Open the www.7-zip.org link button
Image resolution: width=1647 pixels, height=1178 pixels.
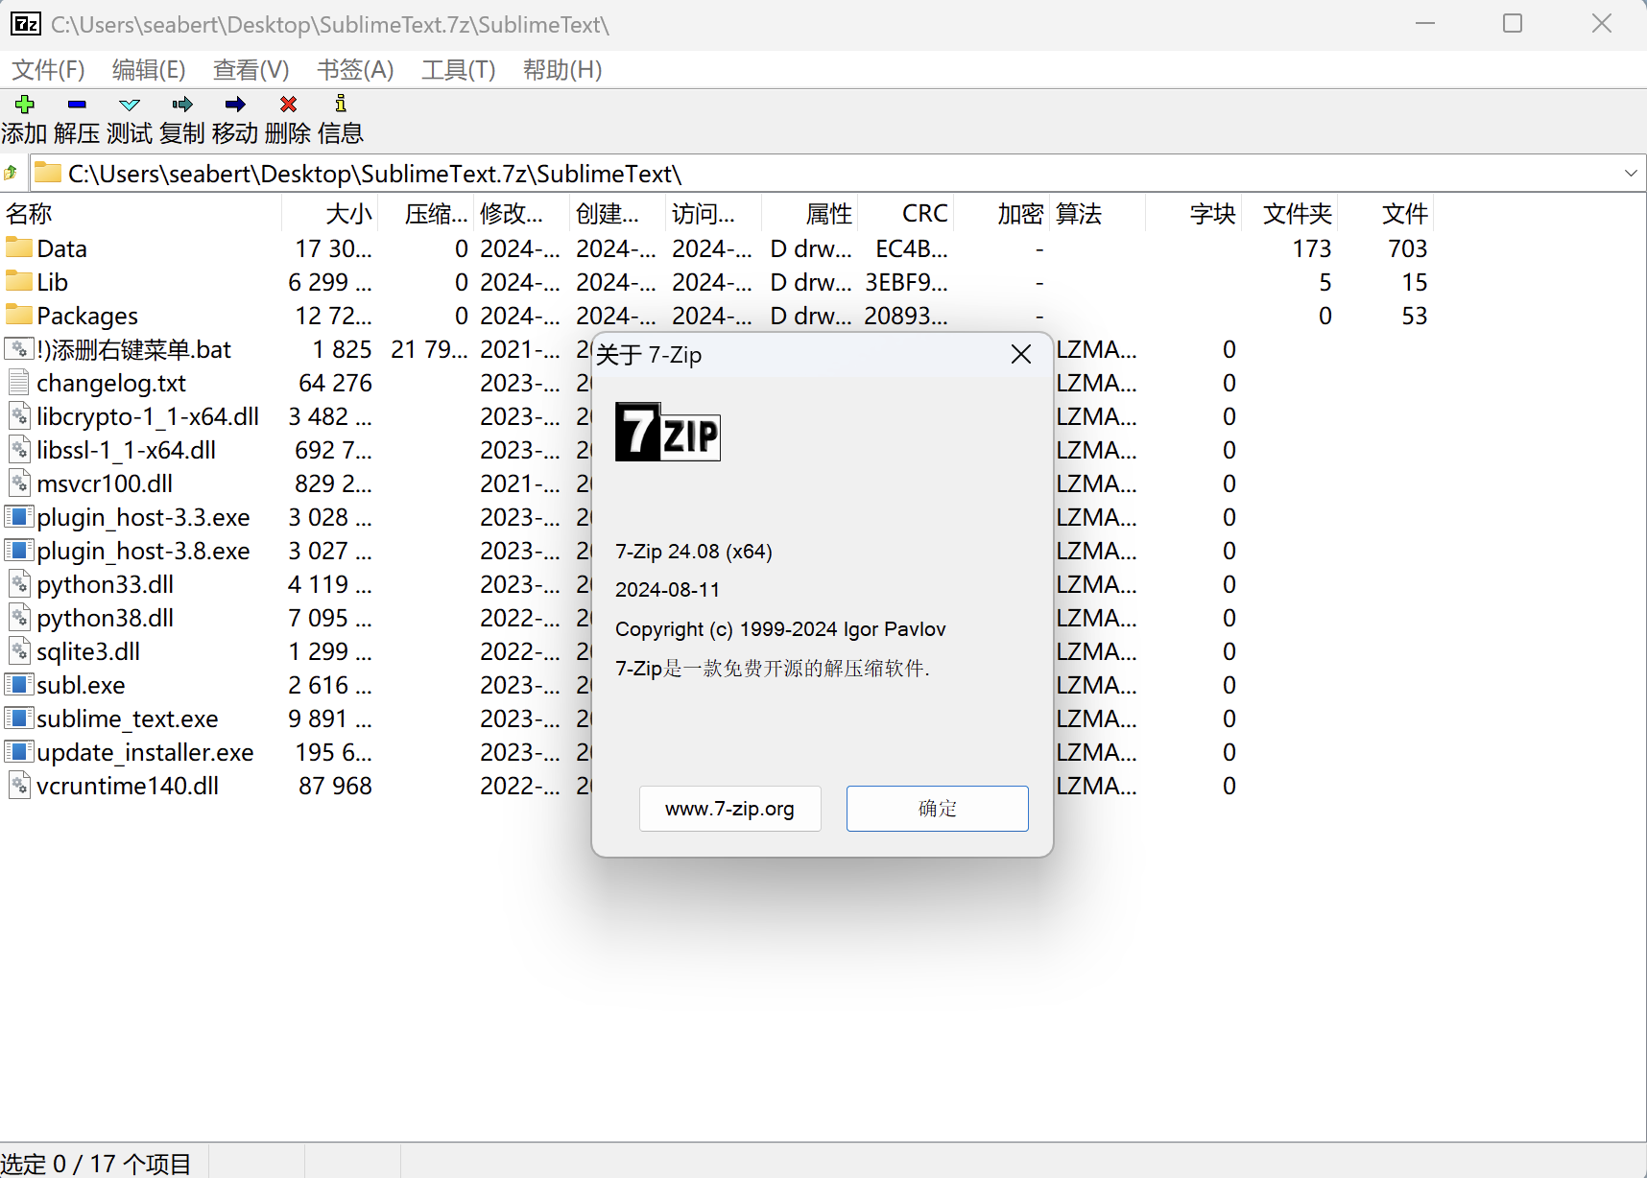pos(729,809)
